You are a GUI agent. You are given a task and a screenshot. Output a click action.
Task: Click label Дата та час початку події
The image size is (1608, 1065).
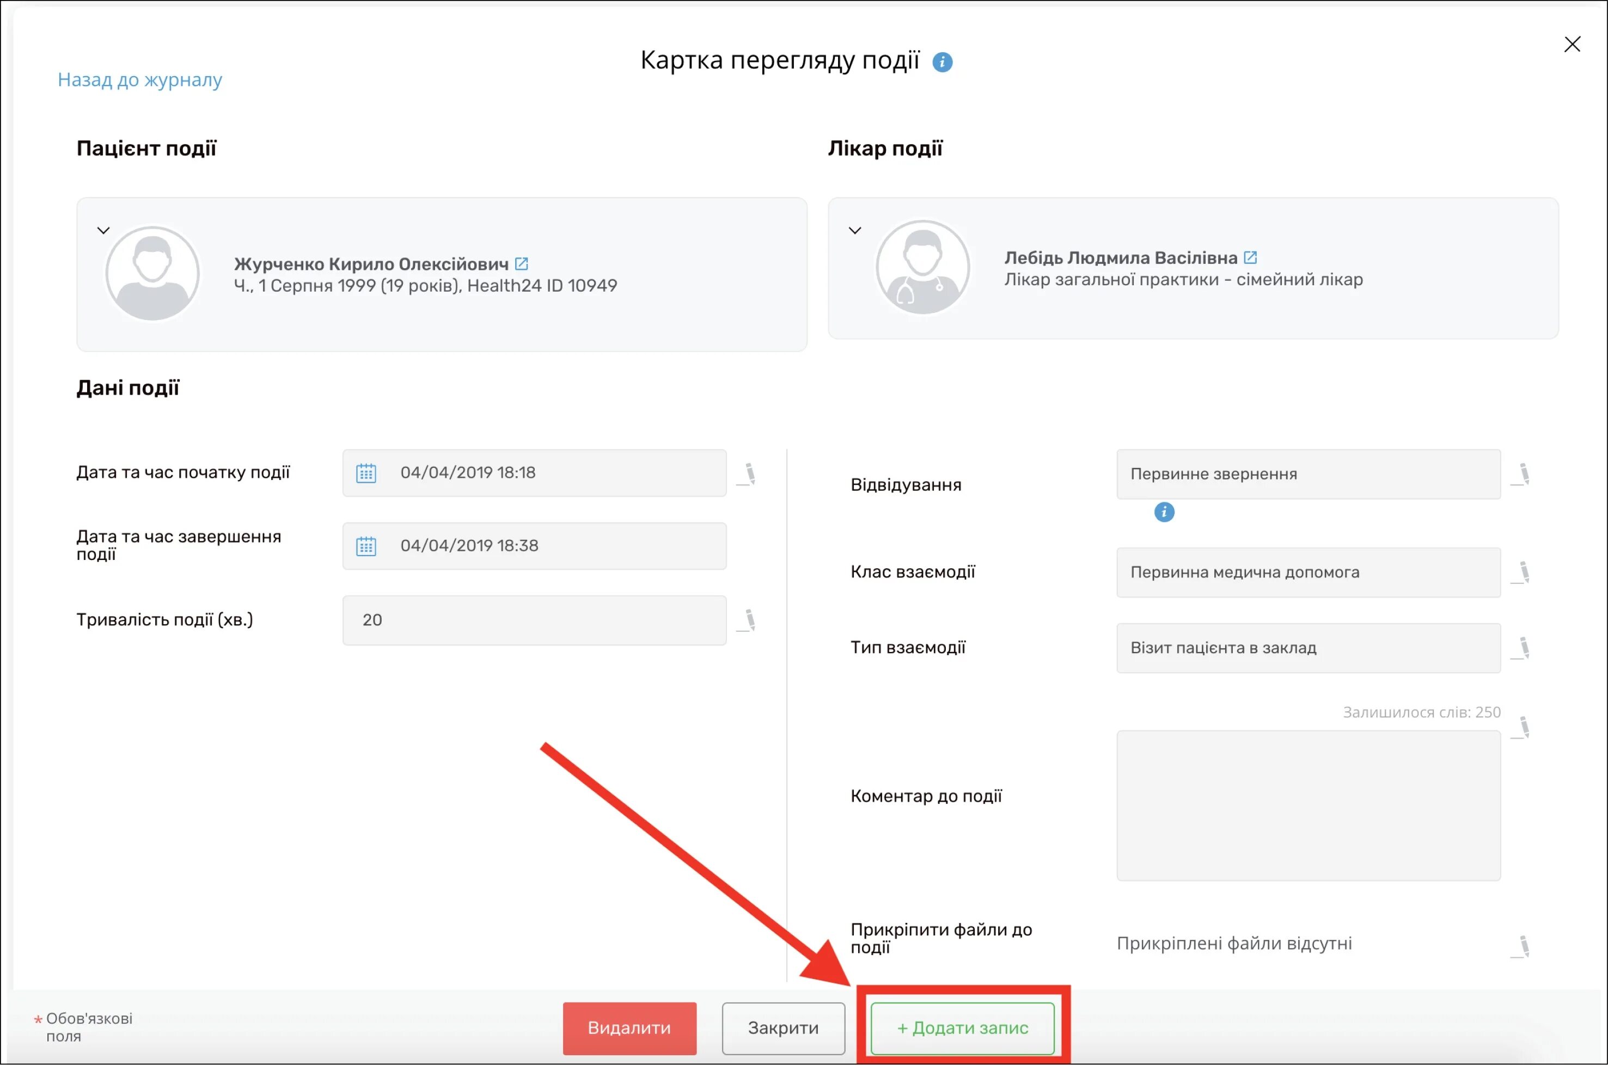coord(183,472)
